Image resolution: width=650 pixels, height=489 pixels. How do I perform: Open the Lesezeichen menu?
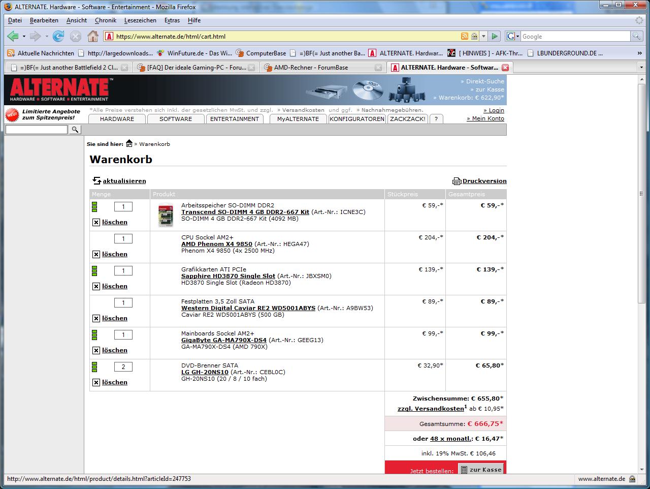(x=140, y=20)
